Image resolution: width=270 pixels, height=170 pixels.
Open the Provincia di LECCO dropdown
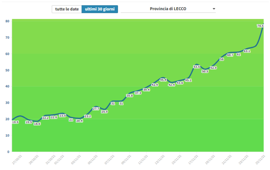[168, 9]
